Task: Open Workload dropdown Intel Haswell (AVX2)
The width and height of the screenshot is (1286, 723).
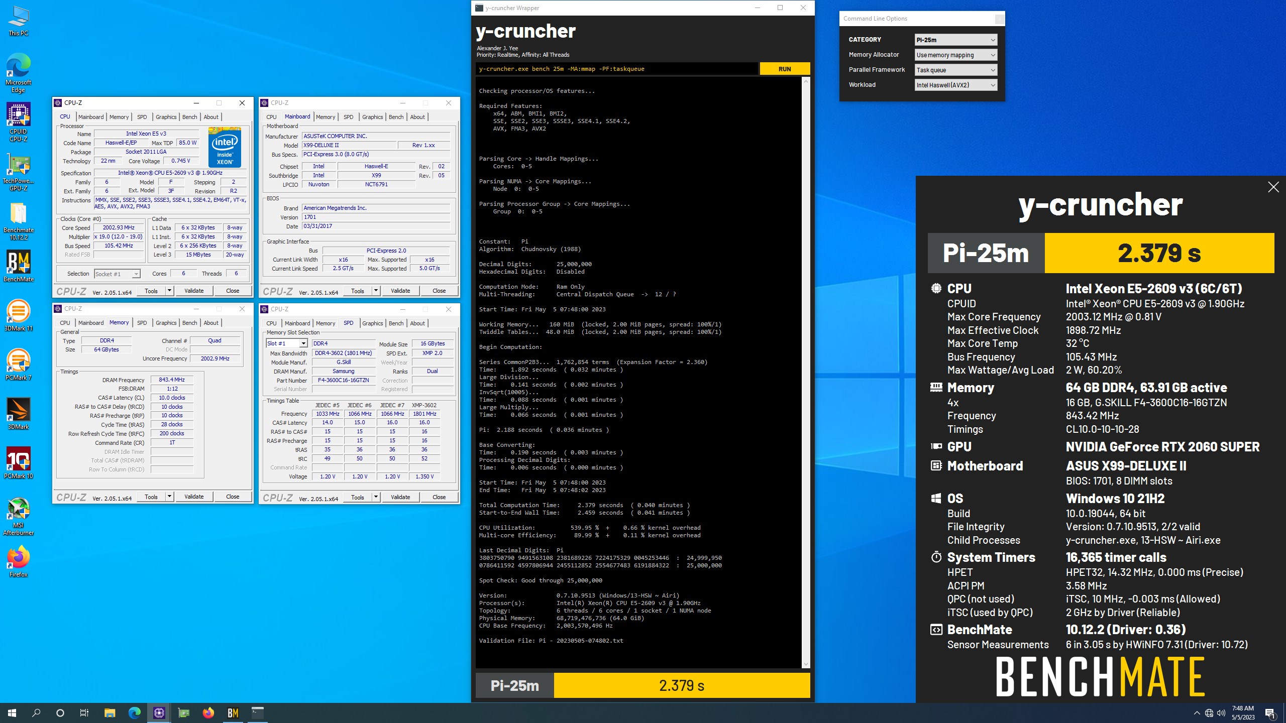Action: click(x=955, y=85)
